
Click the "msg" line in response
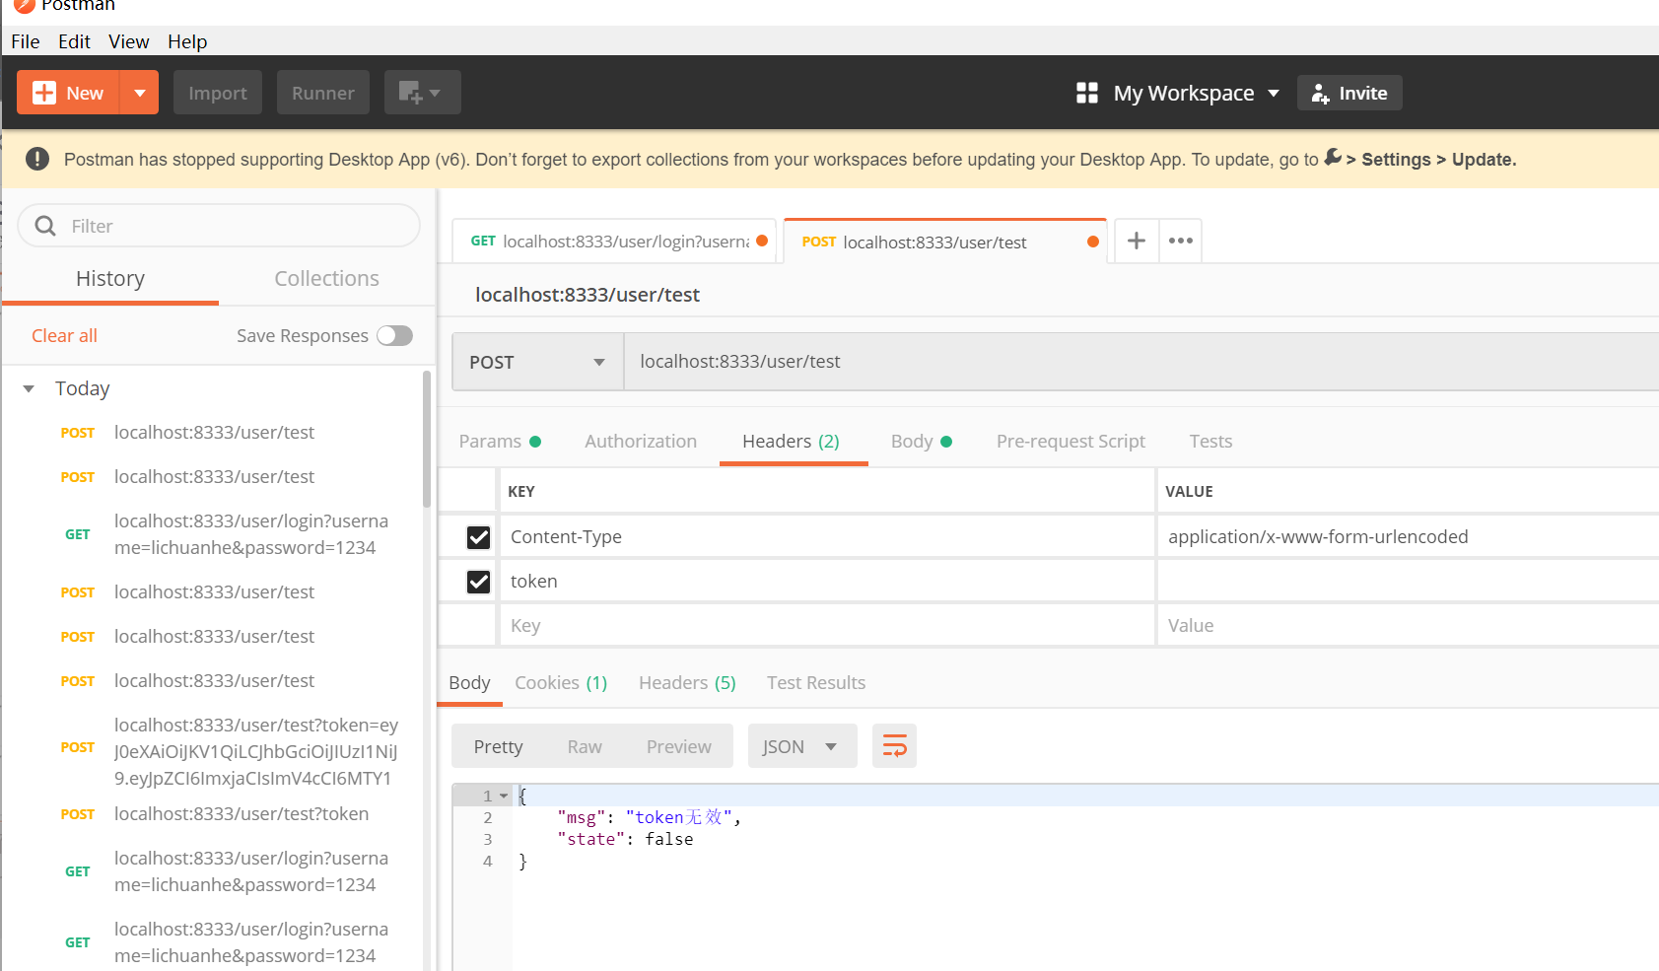click(x=649, y=817)
